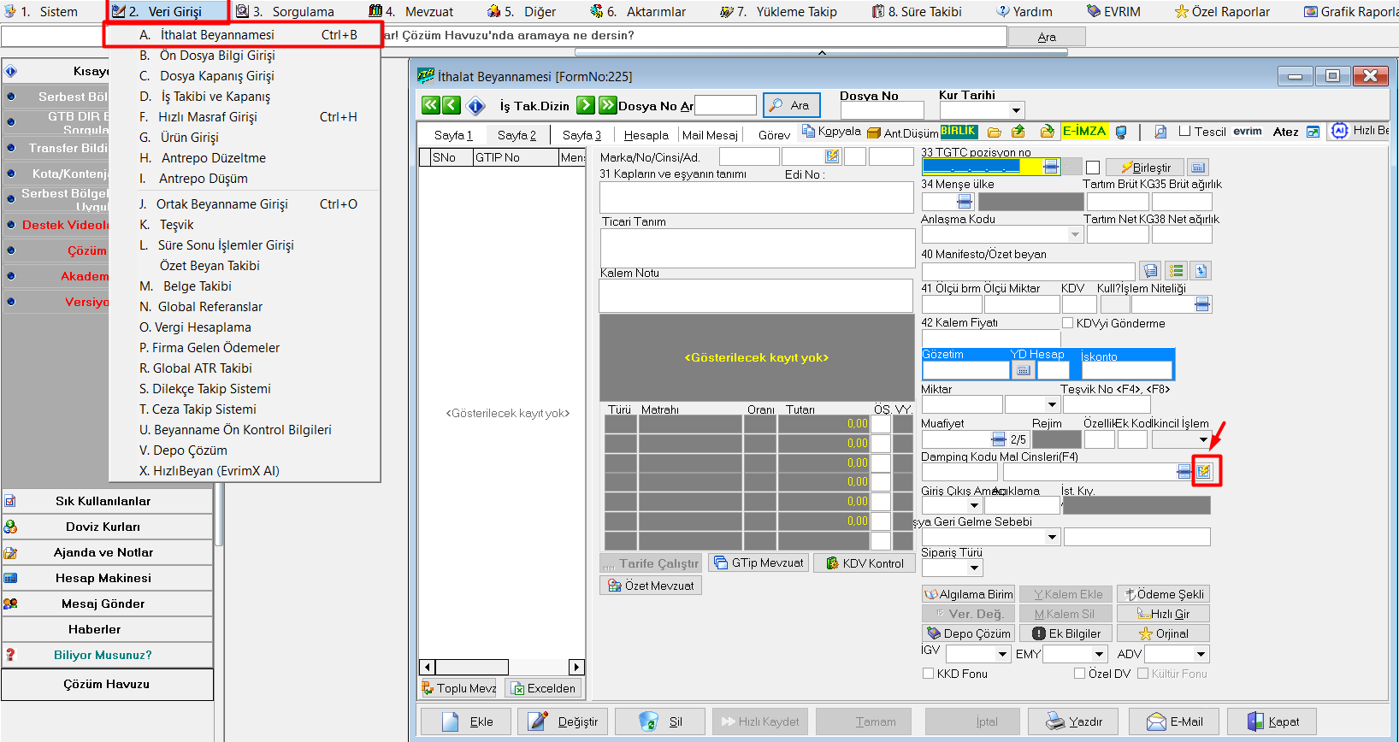Toggle the Tescil checkbox
This screenshot has width=1399, height=742.
pyautogui.click(x=1184, y=132)
